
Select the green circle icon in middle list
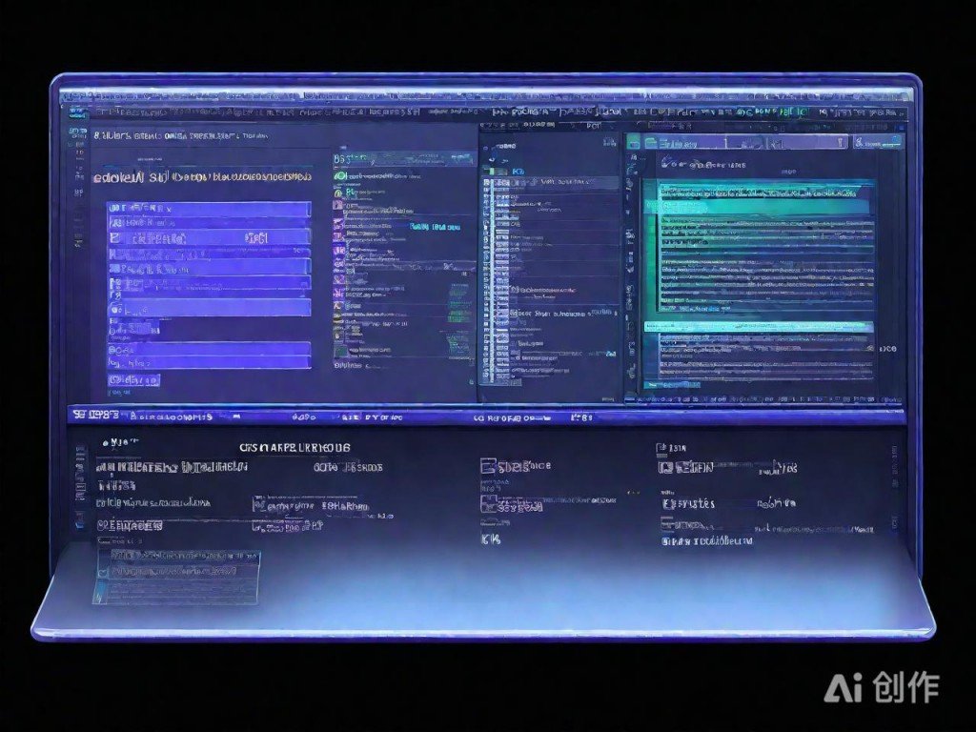340,176
